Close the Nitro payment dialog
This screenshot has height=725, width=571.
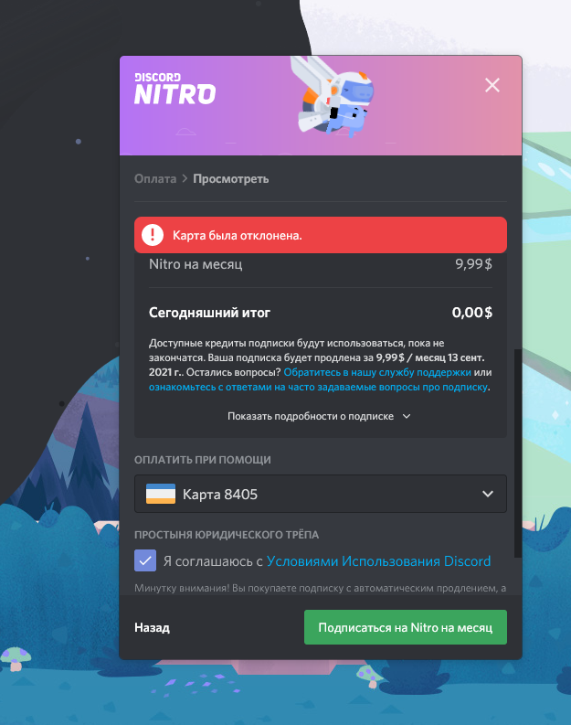tap(492, 85)
